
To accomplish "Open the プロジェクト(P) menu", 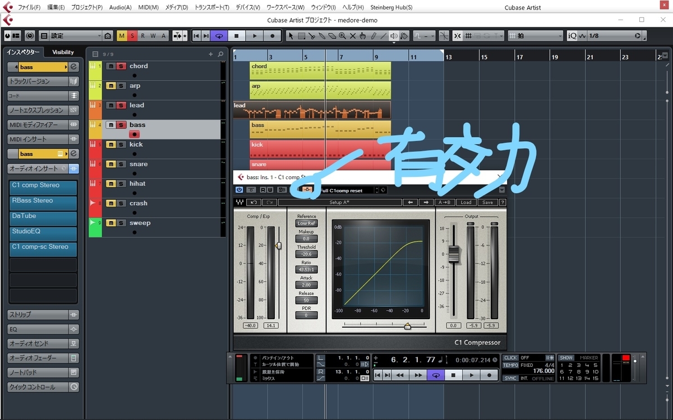I will [87, 7].
